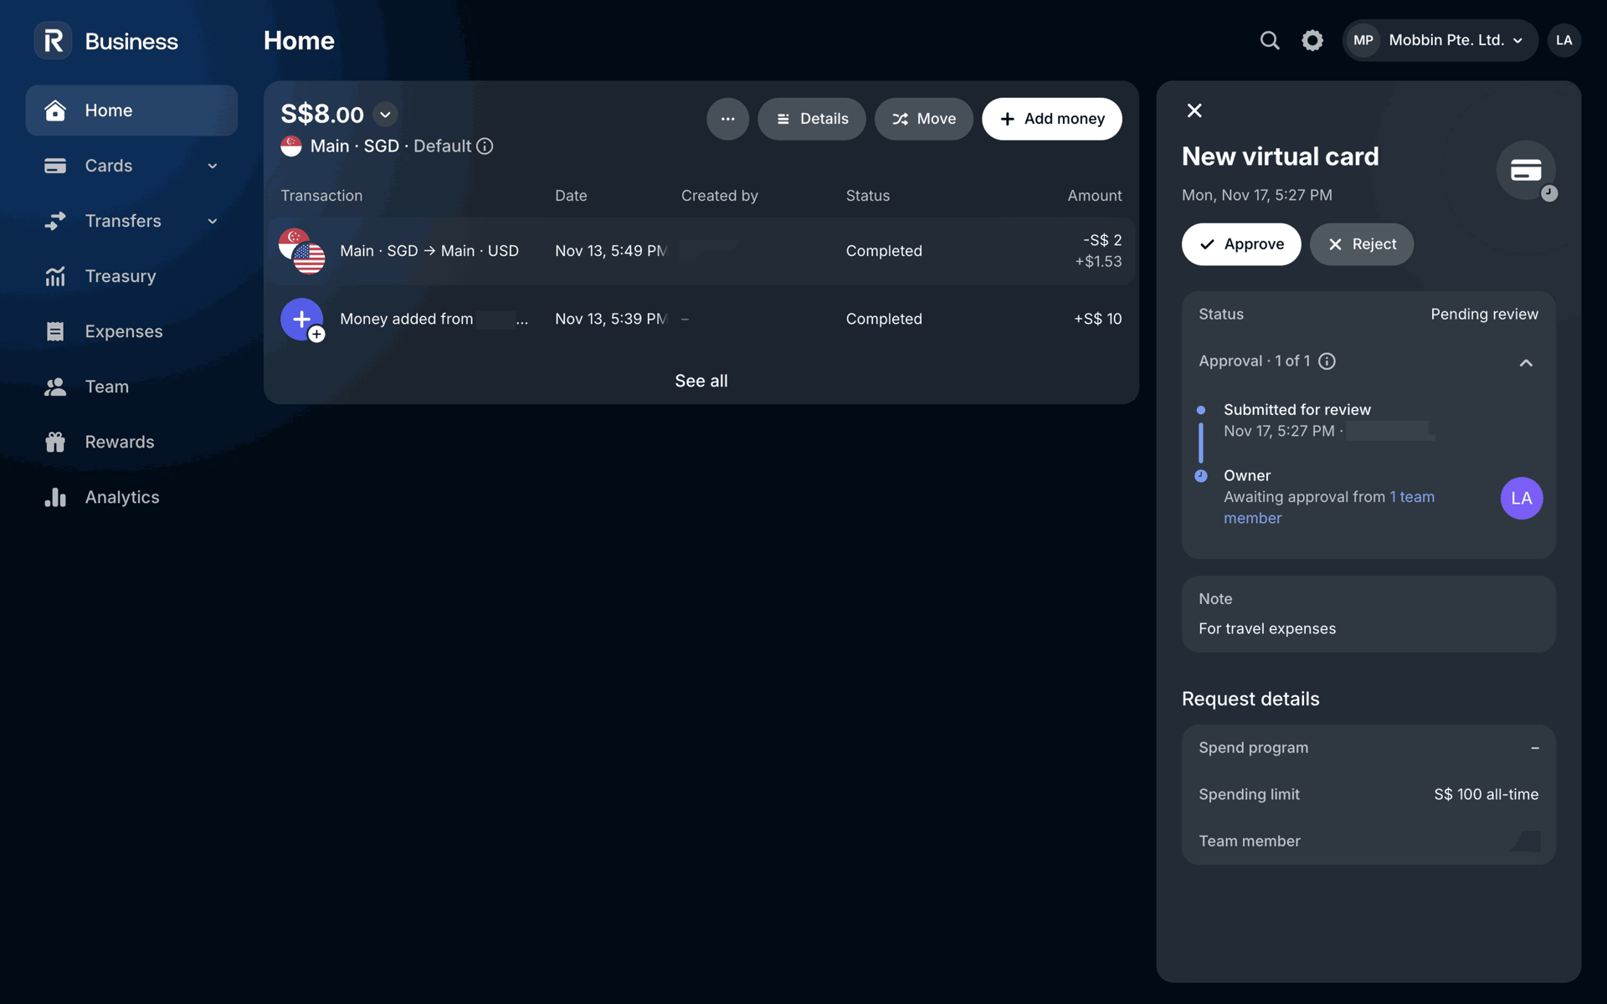Click the Team people icon
Screen dimensions: 1607x1004
point(55,387)
